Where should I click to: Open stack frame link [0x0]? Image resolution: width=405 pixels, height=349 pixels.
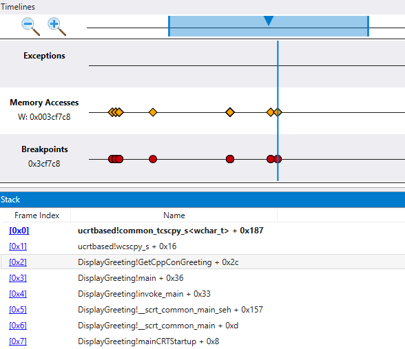tap(19, 231)
